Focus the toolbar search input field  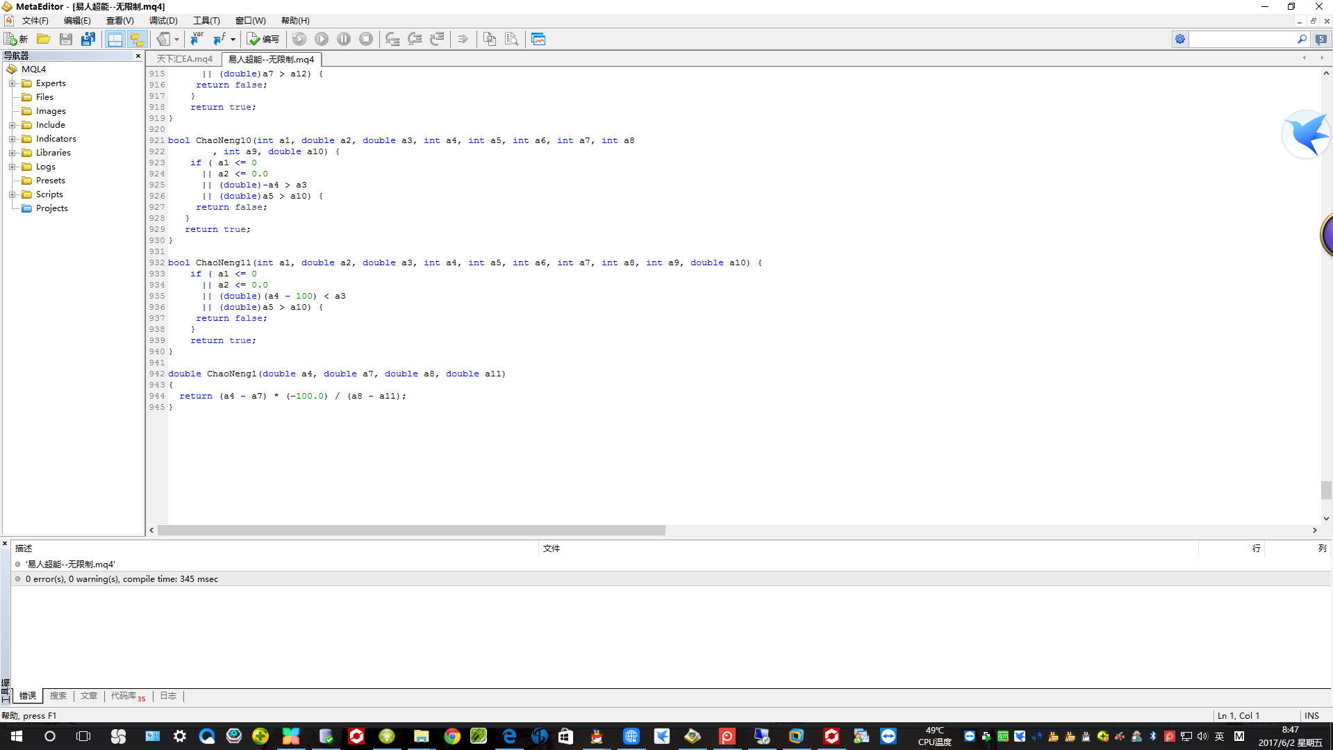point(1243,39)
